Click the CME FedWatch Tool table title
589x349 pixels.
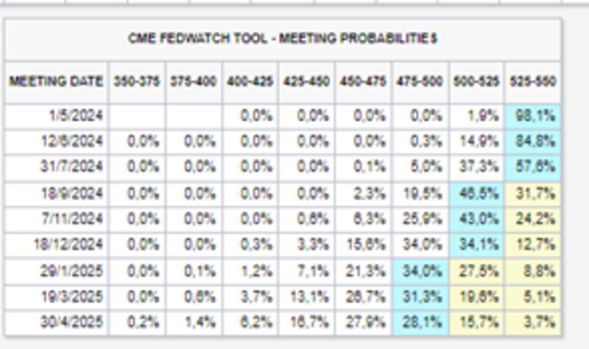(x=283, y=39)
